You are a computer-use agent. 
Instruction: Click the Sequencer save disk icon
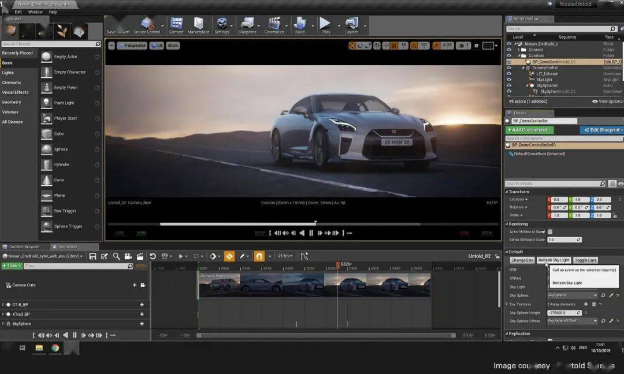(x=92, y=256)
